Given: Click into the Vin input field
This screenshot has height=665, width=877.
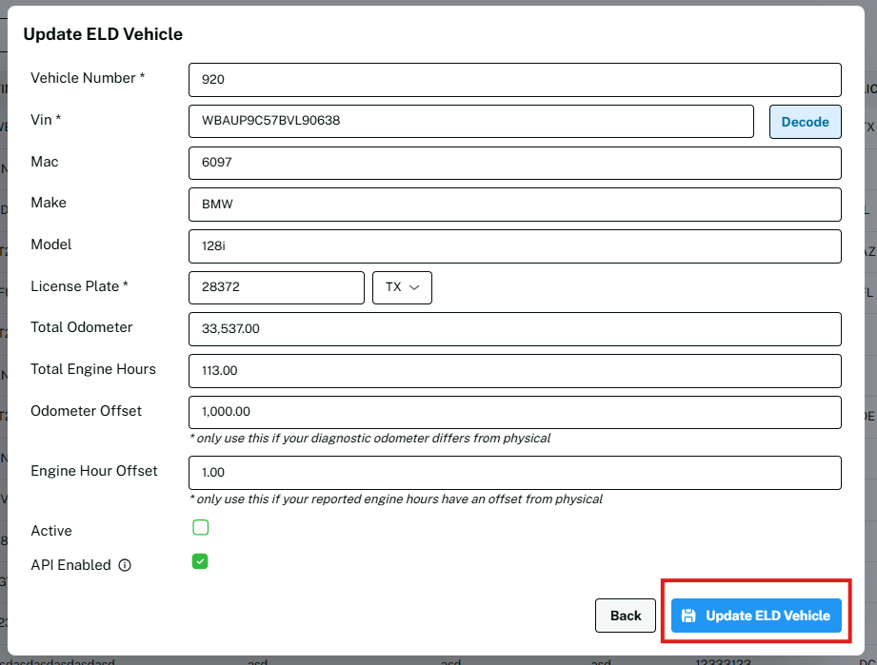Looking at the screenshot, I should click(x=471, y=121).
